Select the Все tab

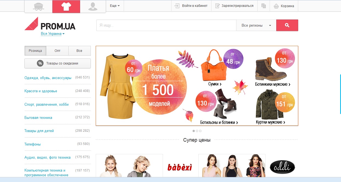80,51
